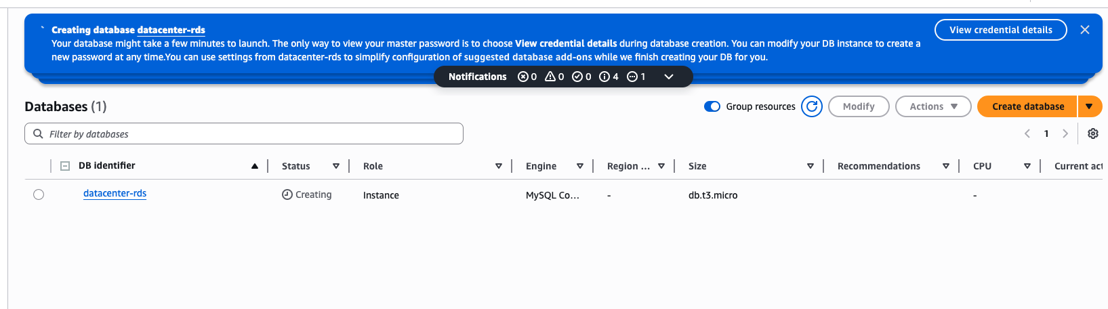Go to next page arrow
Image resolution: width=1108 pixels, height=309 pixels.
1065,133
